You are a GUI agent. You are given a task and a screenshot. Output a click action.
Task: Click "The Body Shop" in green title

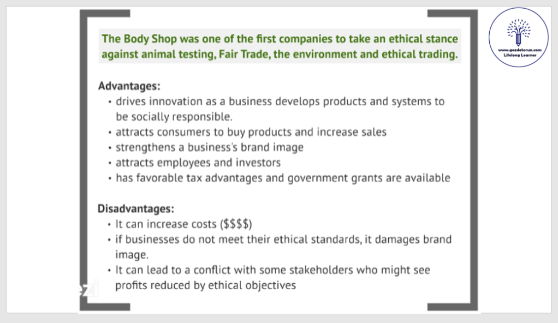click(132, 39)
